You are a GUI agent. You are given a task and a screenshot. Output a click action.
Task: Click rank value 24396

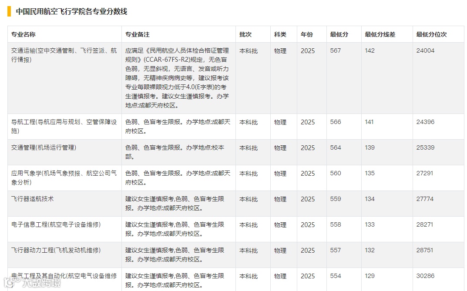(425, 122)
